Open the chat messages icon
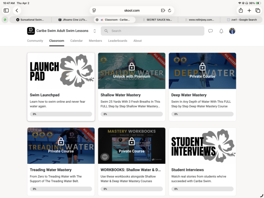The width and height of the screenshot is (264, 198). click(210, 31)
